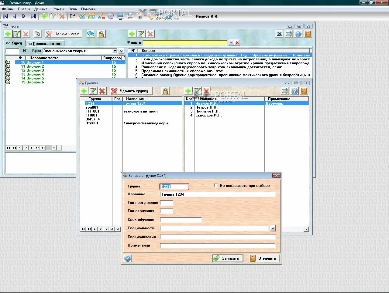Select student 'Петров П.П.'

[x=246, y=107]
